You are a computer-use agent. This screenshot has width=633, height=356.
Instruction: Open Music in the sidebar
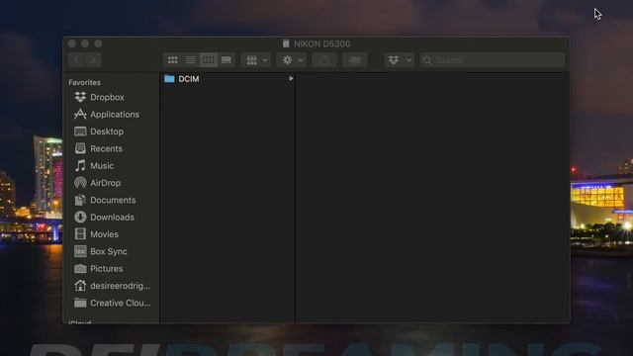pos(94,166)
